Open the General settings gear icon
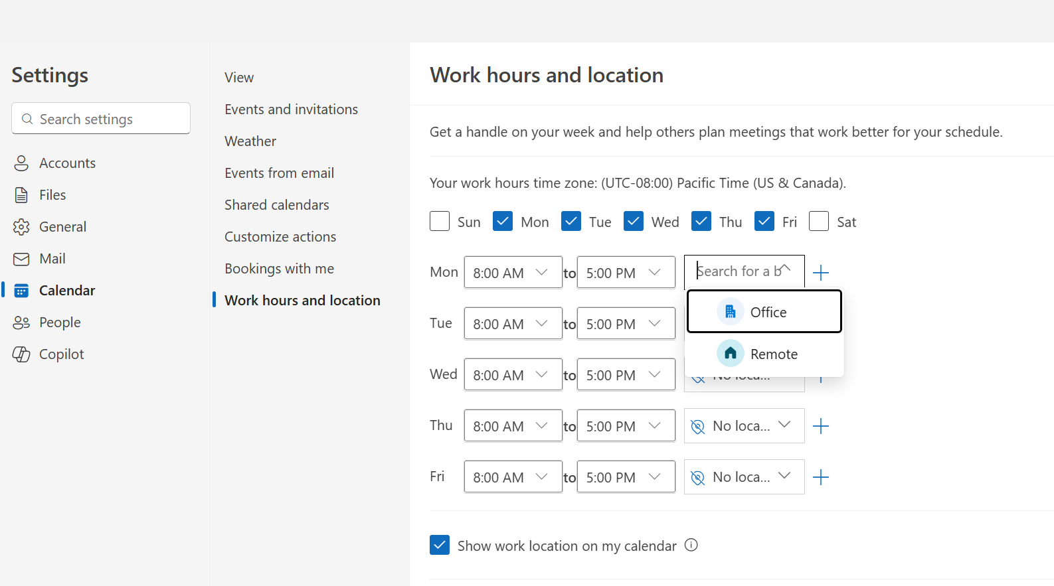This screenshot has width=1054, height=586. click(x=21, y=227)
